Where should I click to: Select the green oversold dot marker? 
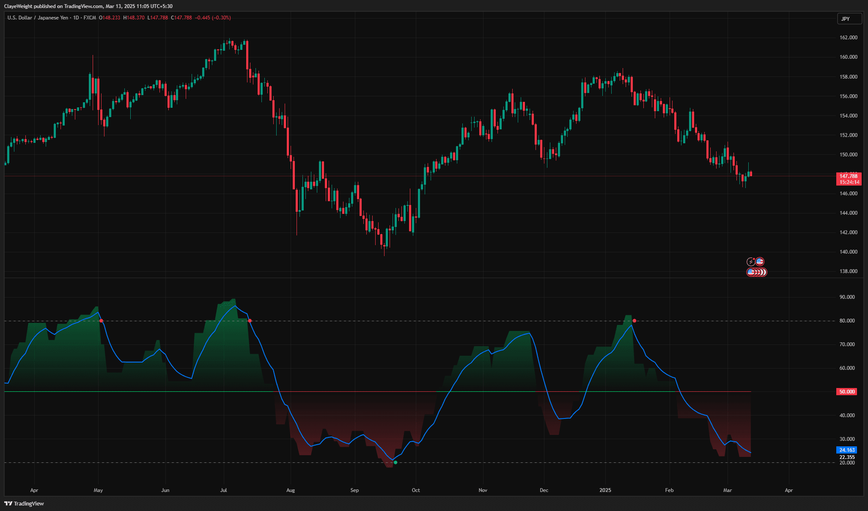click(395, 462)
